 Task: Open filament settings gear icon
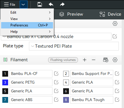point(115,60)
